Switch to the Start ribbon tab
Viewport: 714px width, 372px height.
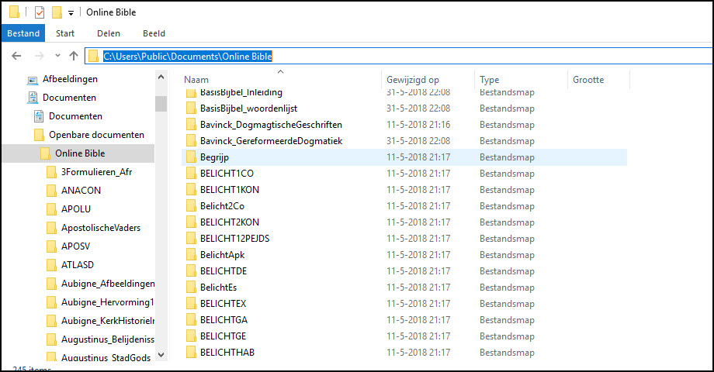65,33
